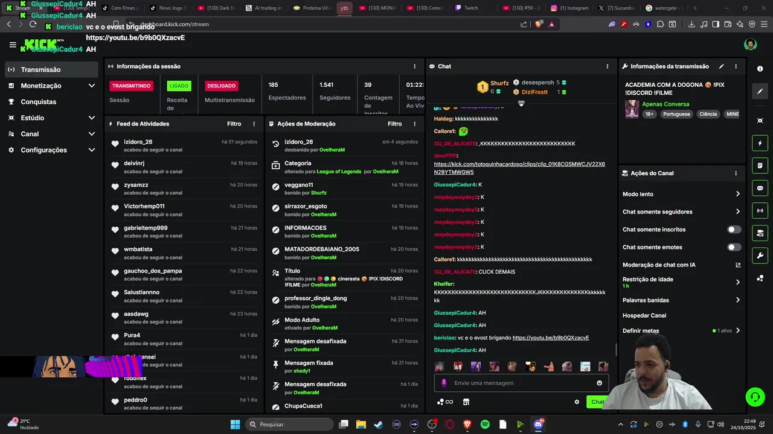
Task: Open Definir metas chevron
Action: click(738, 330)
